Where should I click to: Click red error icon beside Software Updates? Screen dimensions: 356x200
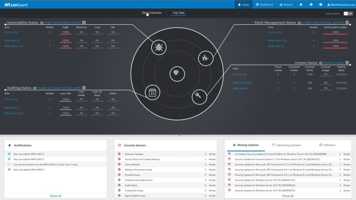coord(119,154)
